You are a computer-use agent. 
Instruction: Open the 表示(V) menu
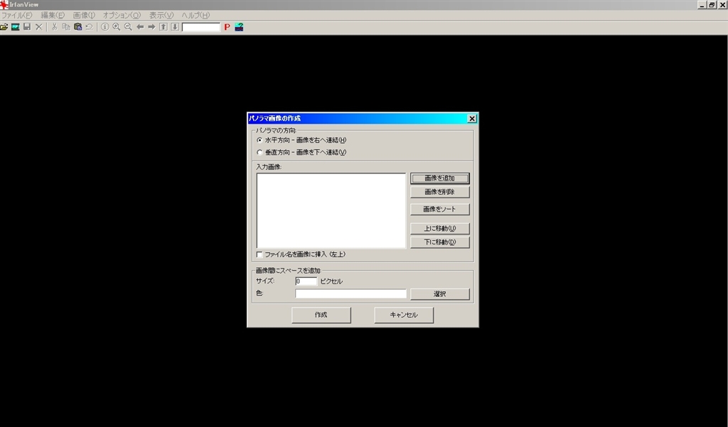(161, 16)
